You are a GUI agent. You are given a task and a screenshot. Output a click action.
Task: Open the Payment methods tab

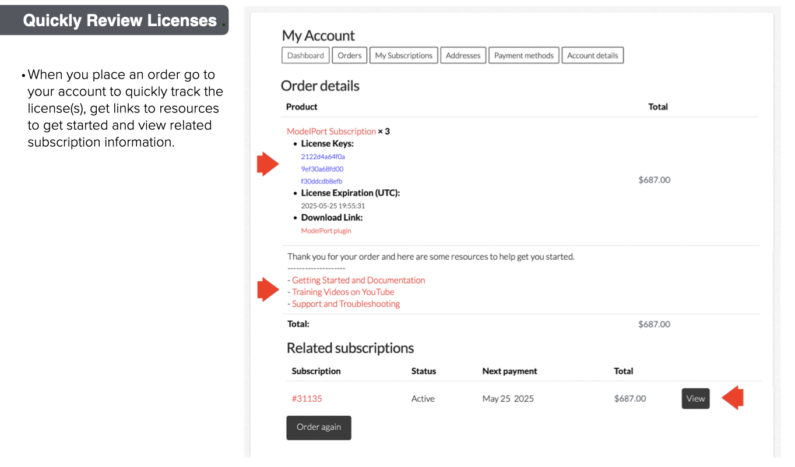(x=524, y=55)
